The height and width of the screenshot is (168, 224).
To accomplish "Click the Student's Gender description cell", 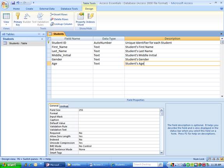I will [x=172, y=59].
